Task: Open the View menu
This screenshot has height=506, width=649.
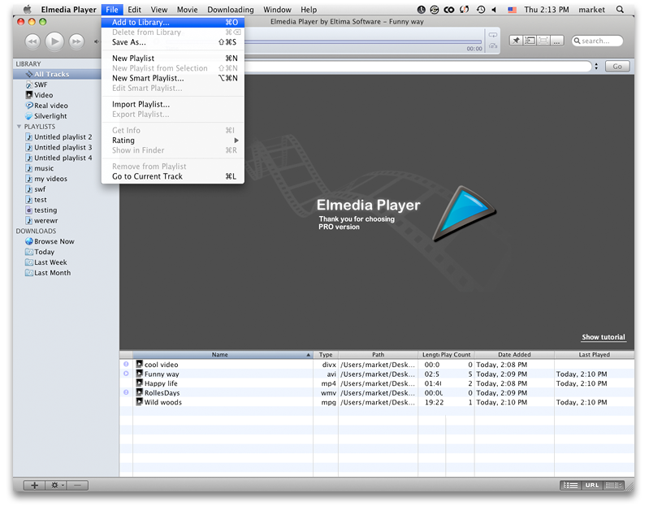Action: click(x=159, y=10)
